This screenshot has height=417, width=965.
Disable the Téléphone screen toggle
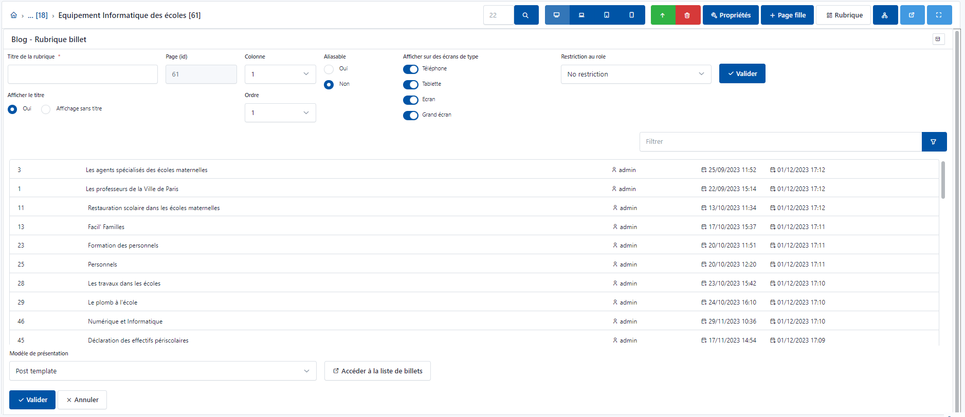click(411, 69)
